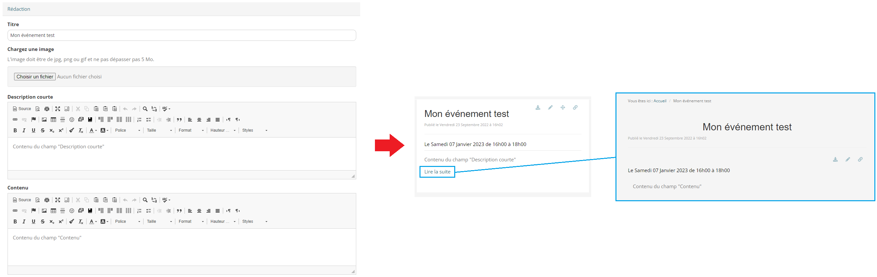Maximize the Description courte editor

coord(58,109)
